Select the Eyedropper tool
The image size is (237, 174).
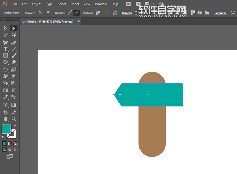click(x=6, y=97)
